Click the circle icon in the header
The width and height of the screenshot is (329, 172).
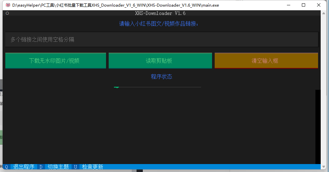coord(7,13)
